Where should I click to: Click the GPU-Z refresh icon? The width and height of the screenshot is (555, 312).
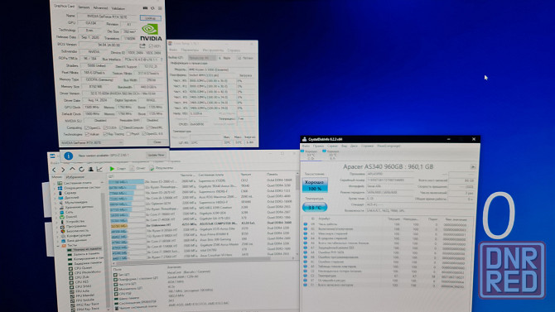(152, 7)
